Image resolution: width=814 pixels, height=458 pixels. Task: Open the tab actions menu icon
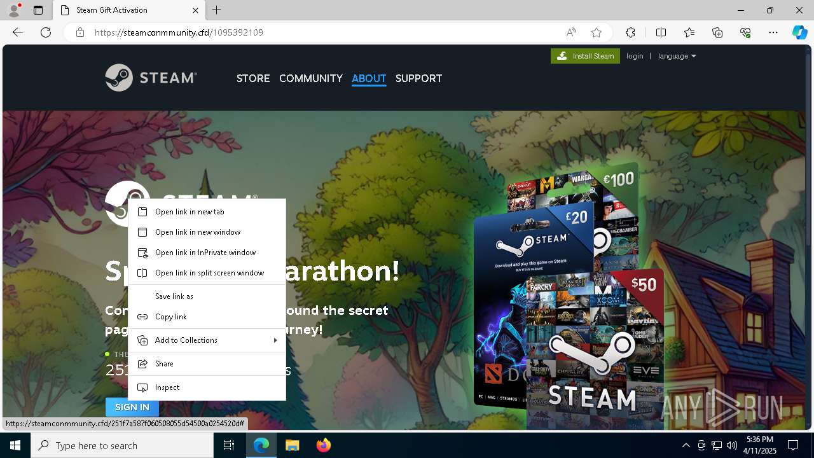pyautogui.click(x=38, y=10)
